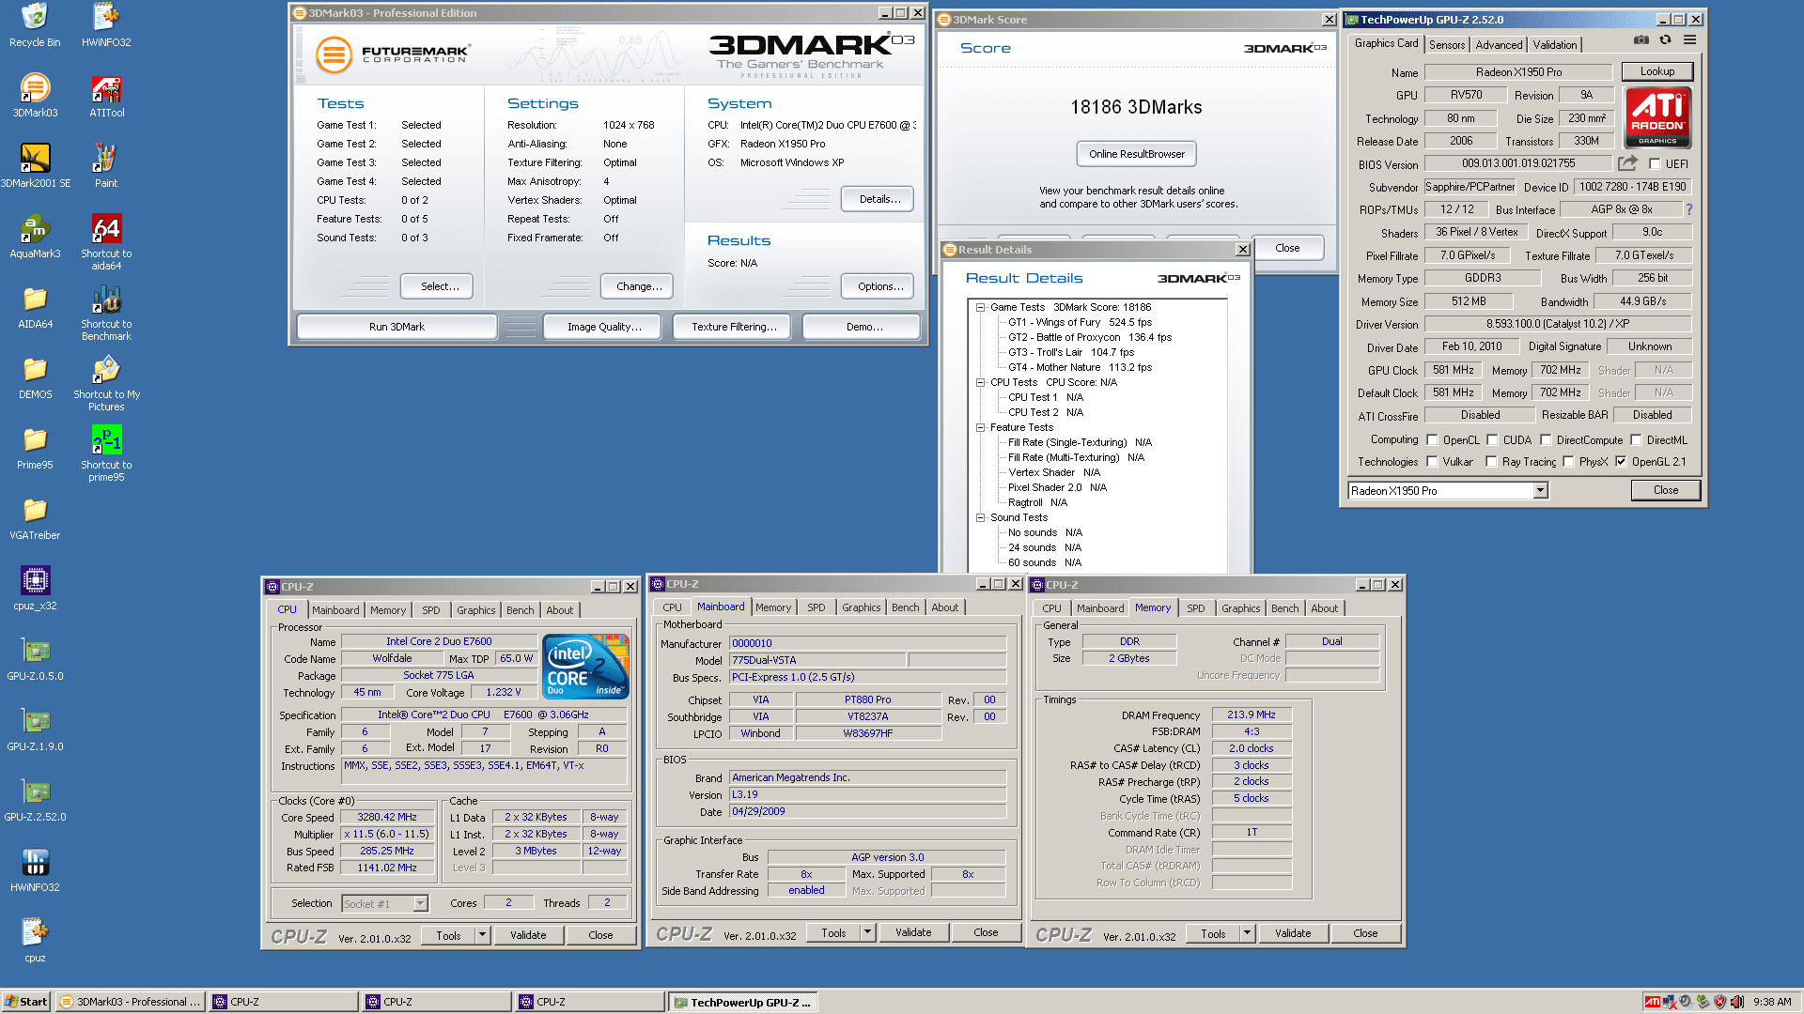Click the GPU-Z screenshot camera icon

[1641, 40]
